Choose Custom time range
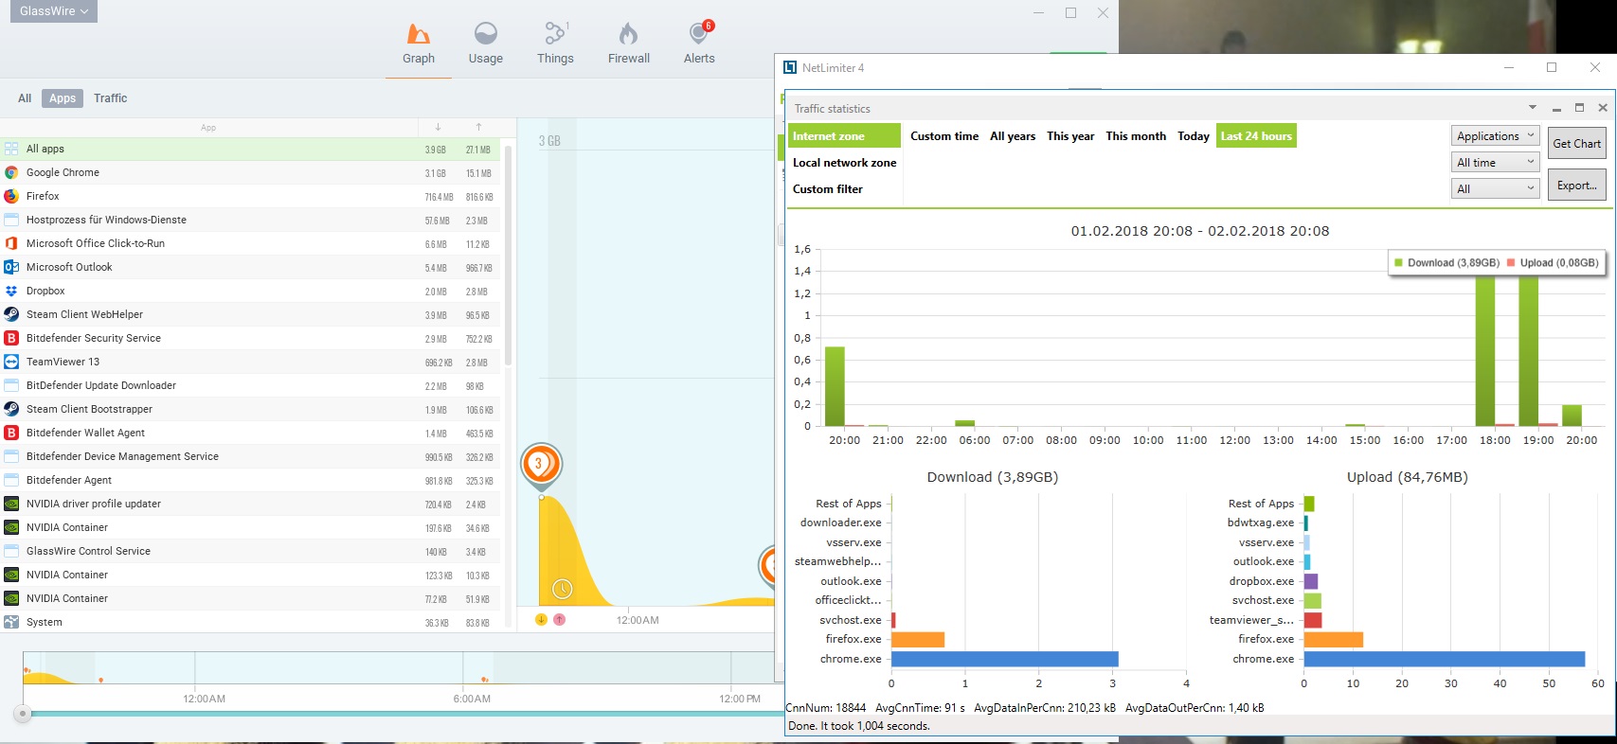1617x744 pixels. [944, 136]
